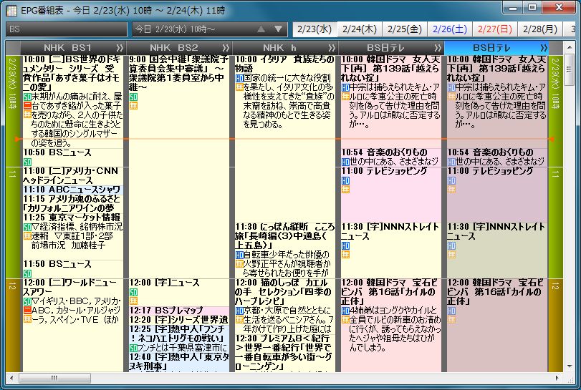This screenshot has width=581, height=390.
Task: Click the vertical scrollbar down arrow
Action: coord(569,366)
